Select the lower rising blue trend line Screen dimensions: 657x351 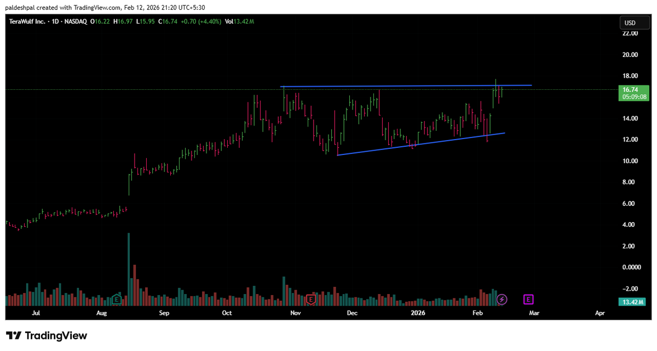click(422, 144)
